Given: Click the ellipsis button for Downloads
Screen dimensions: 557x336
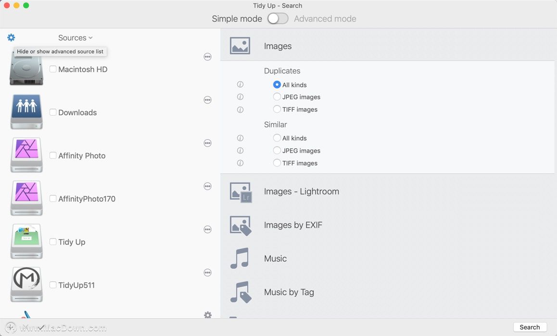Looking at the screenshot, I should 208,100.
